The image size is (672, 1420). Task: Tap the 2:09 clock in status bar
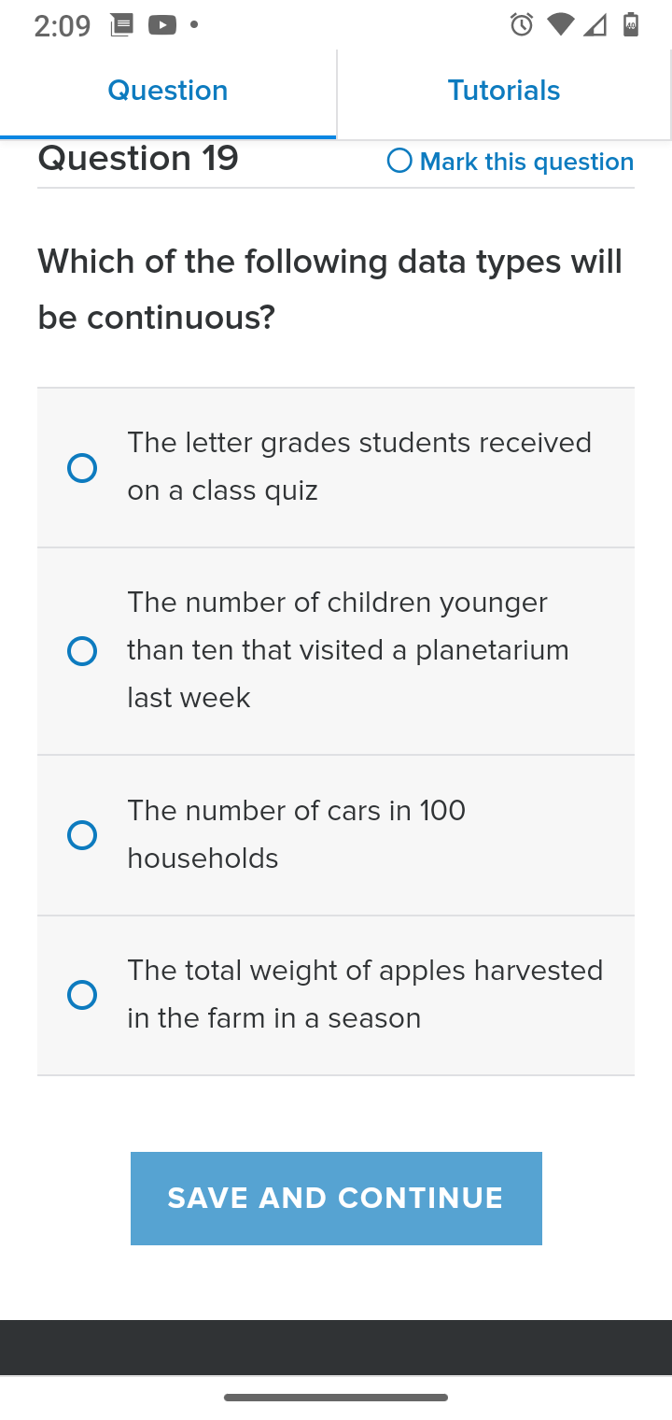(x=63, y=26)
